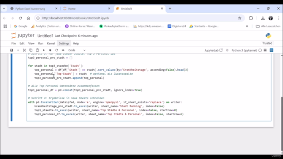This screenshot has width=283, height=159.
Task: Open the Kernel menu
Action: click(x=51, y=43)
